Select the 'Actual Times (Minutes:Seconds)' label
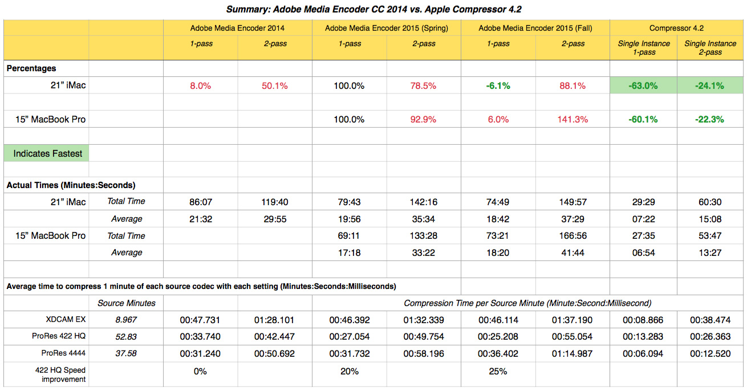The width and height of the screenshot is (747, 391). point(71,185)
